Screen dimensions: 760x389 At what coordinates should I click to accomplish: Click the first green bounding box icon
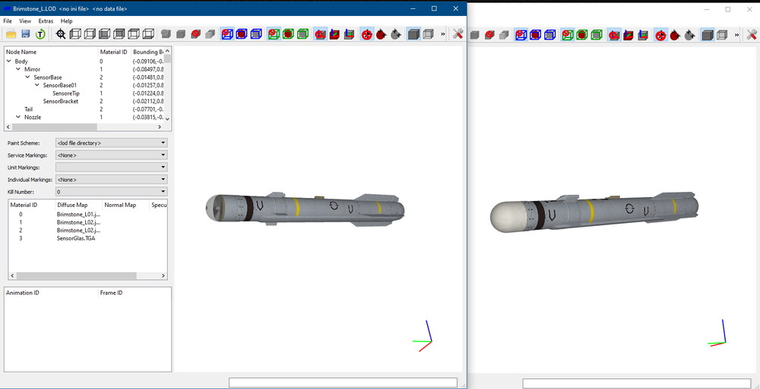coord(274,34)
